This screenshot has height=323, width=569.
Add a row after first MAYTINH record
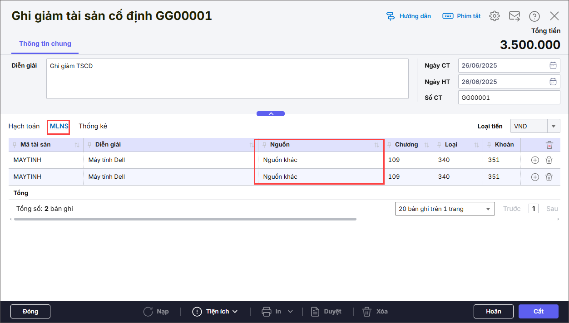click(535, 160)
